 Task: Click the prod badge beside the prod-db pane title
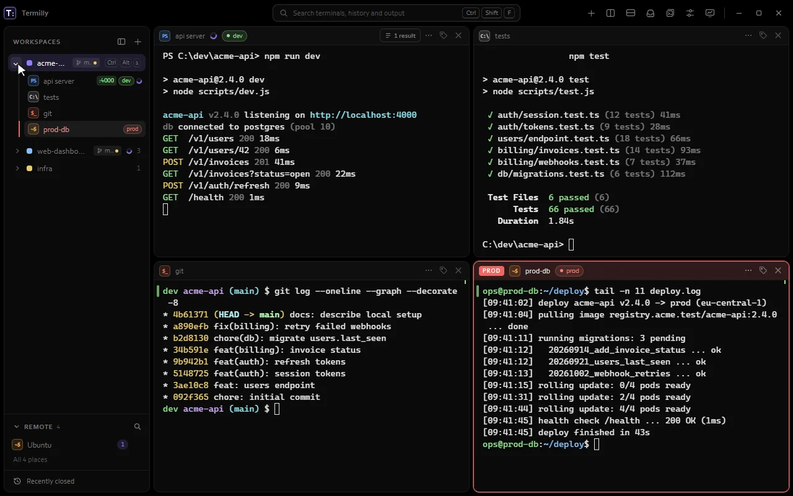(569, 271)
